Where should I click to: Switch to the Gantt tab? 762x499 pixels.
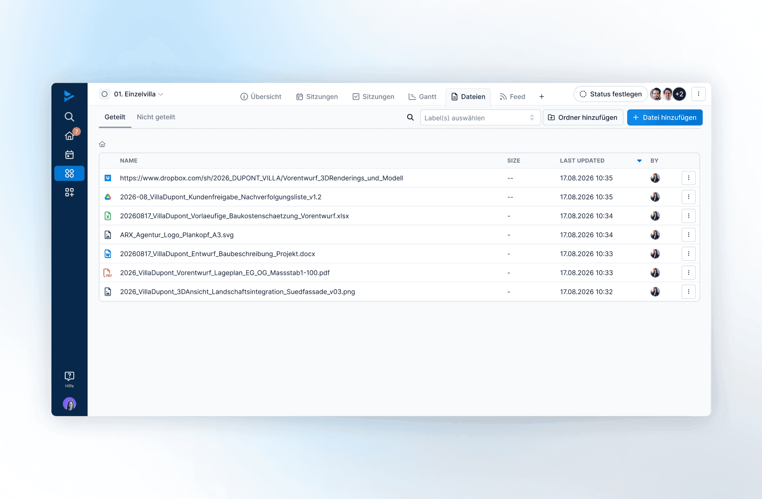[422, 97]
